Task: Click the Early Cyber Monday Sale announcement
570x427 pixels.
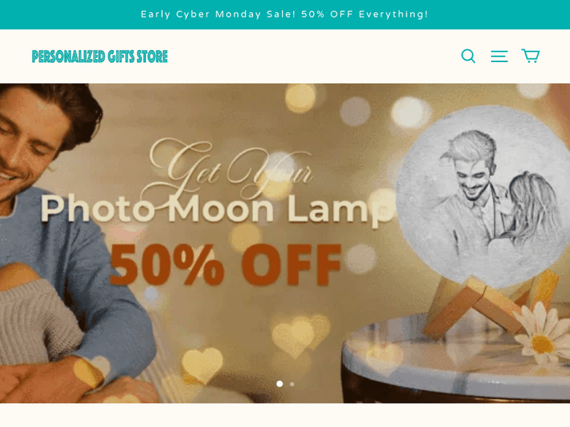Action: pos(285,14)
